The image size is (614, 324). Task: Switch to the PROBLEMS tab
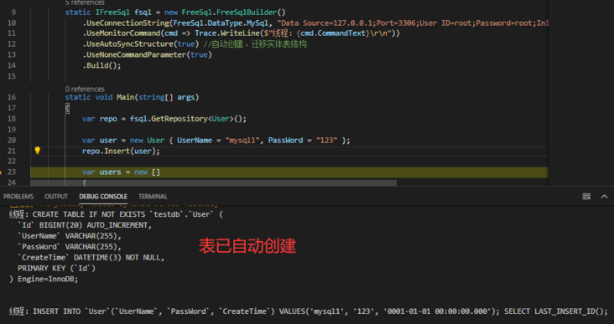18,196
